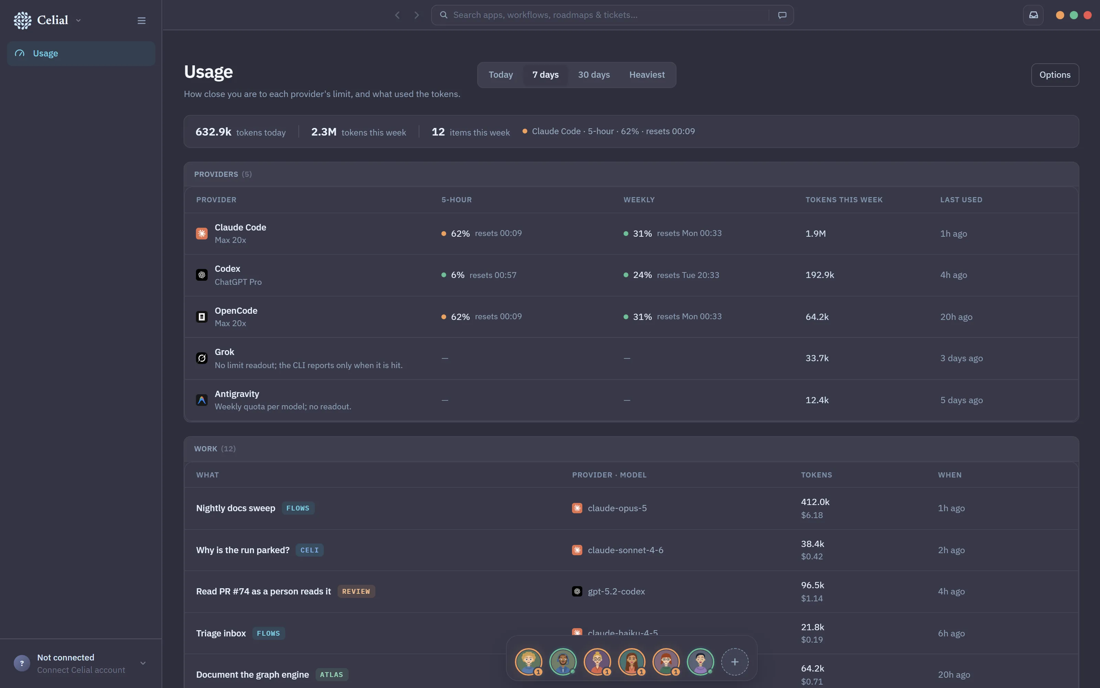1100x688 pixels.
Task: Select the red-haired avatar with glasses
Action: (666, 662)
